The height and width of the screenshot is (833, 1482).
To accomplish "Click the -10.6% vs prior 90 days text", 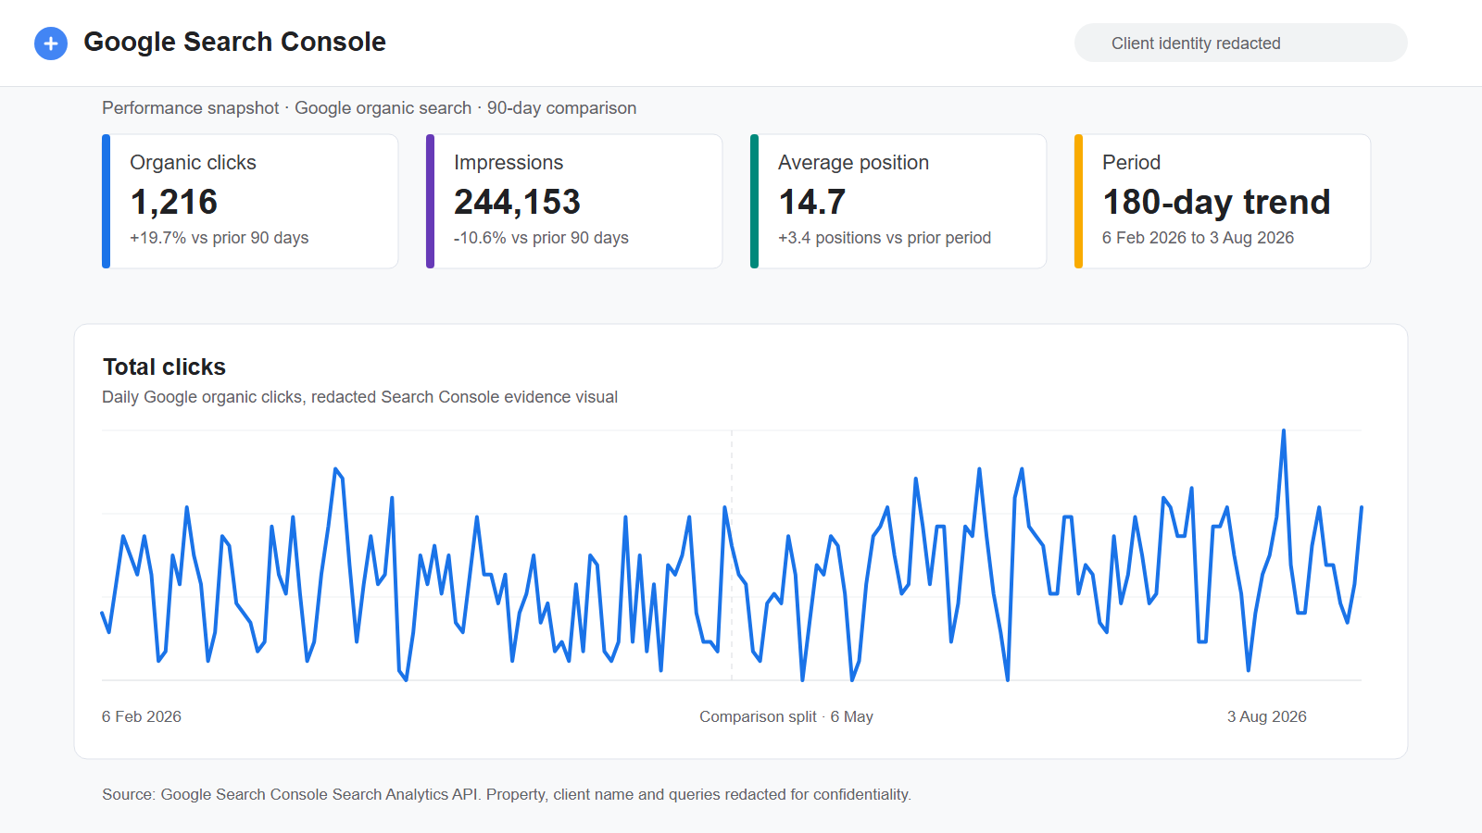I will coord(541,238).
